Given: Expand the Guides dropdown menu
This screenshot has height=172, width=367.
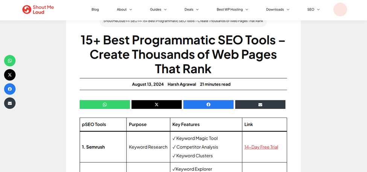Looking at the screenshot, I should (158, 9).
